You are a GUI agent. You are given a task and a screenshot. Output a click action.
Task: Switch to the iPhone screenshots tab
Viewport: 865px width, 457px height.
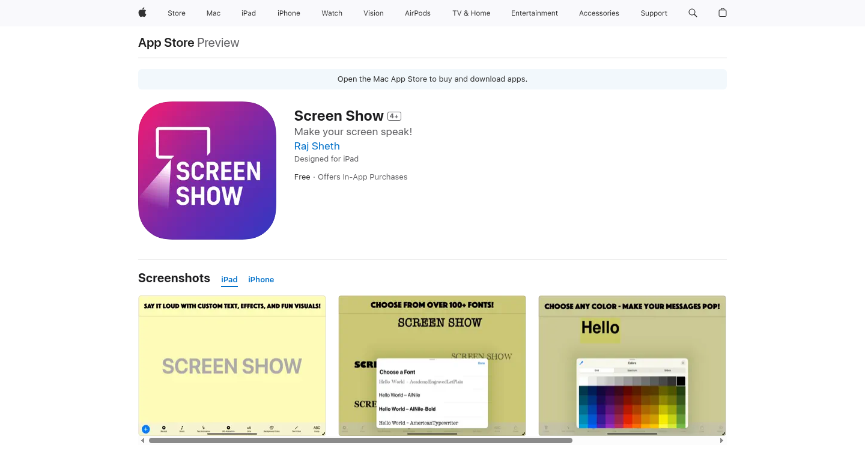261,280
